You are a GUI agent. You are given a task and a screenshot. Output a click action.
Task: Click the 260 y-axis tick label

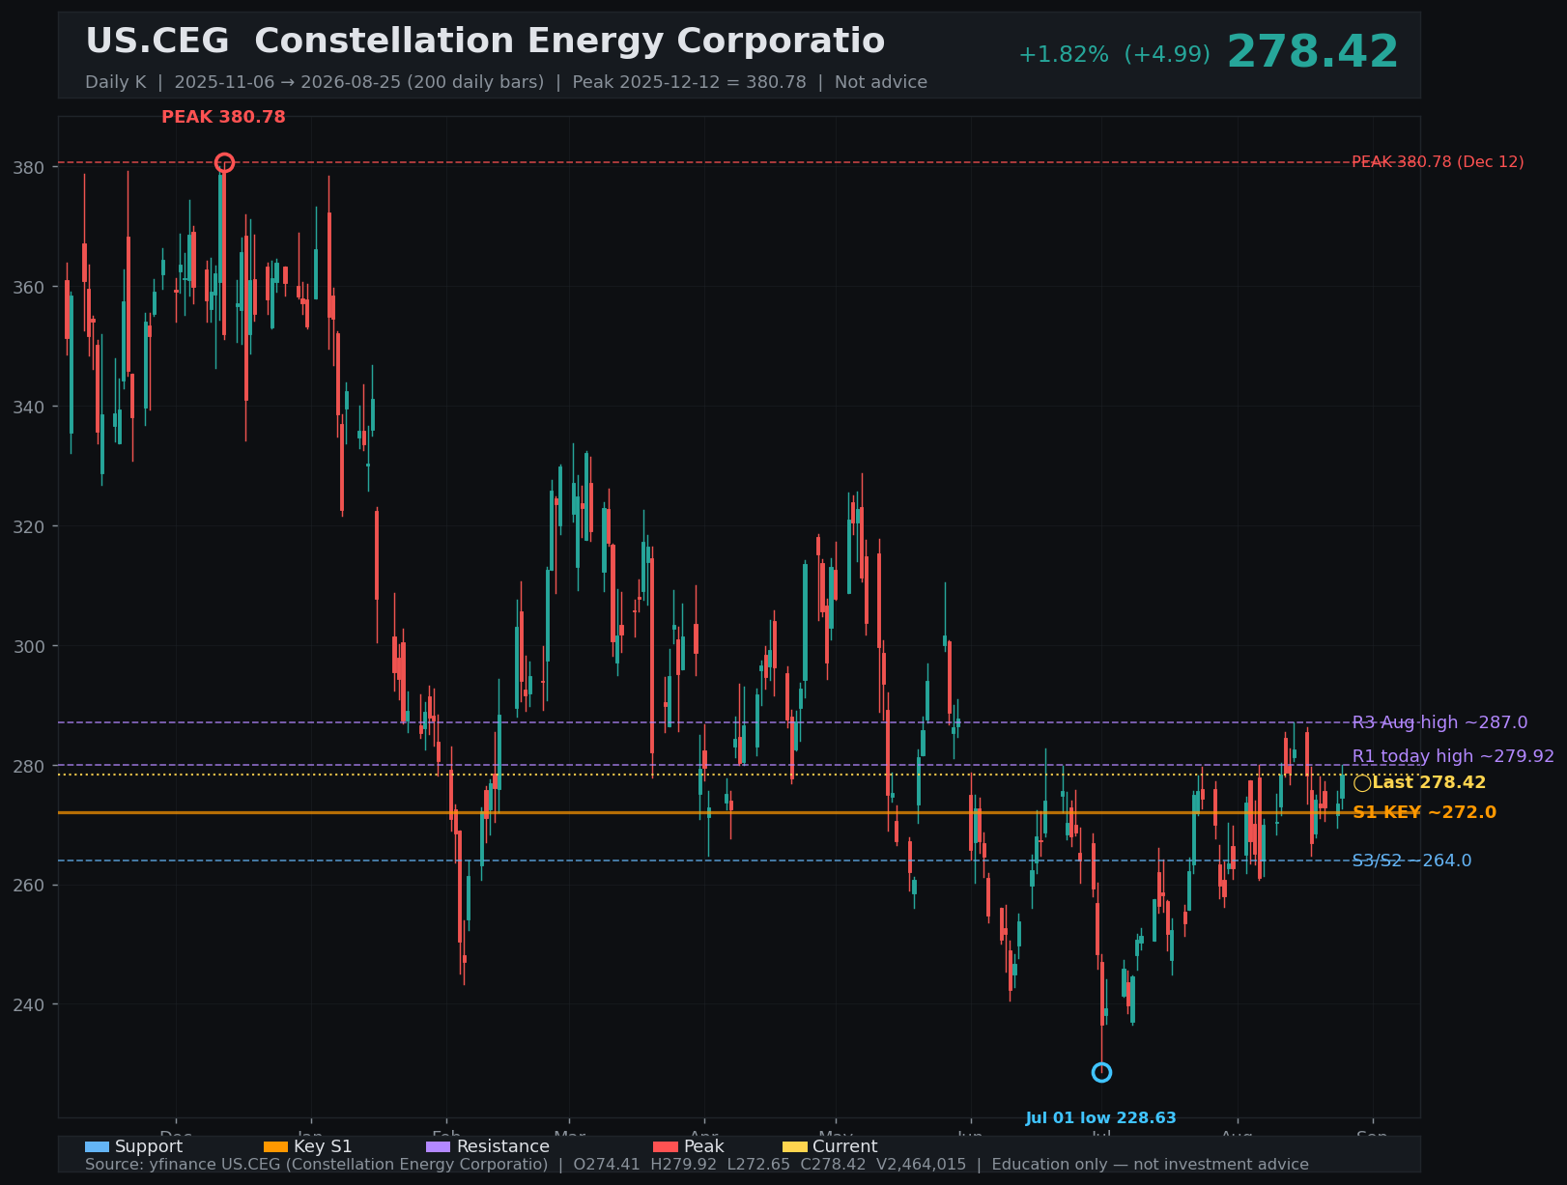(x=29, y=886)
